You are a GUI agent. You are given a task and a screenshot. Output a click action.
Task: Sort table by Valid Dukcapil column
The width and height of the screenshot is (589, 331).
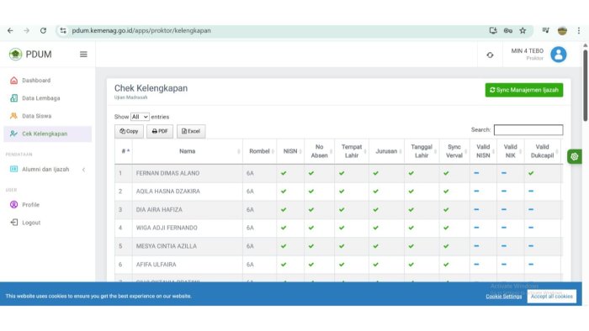(543, 151)
